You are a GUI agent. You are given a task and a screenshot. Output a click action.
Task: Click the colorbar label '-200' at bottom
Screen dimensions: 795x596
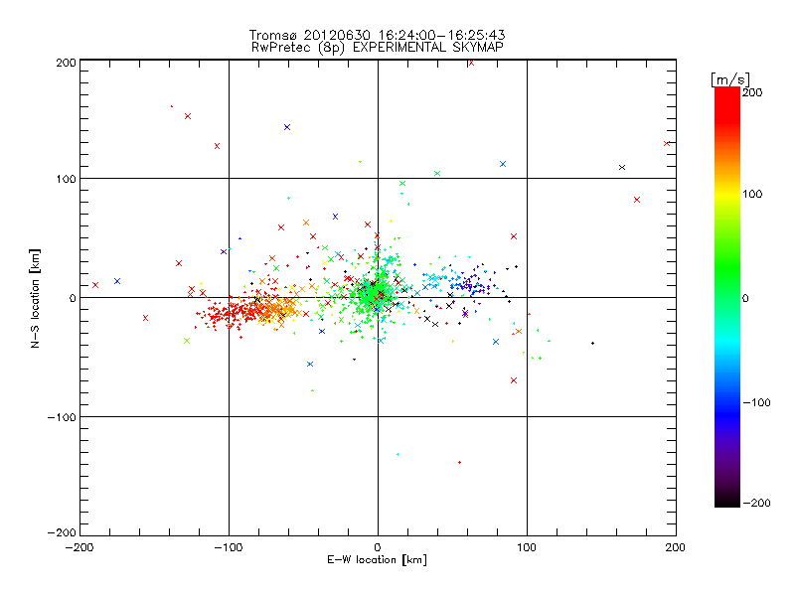pyautogui.click(x=756, y=503)
